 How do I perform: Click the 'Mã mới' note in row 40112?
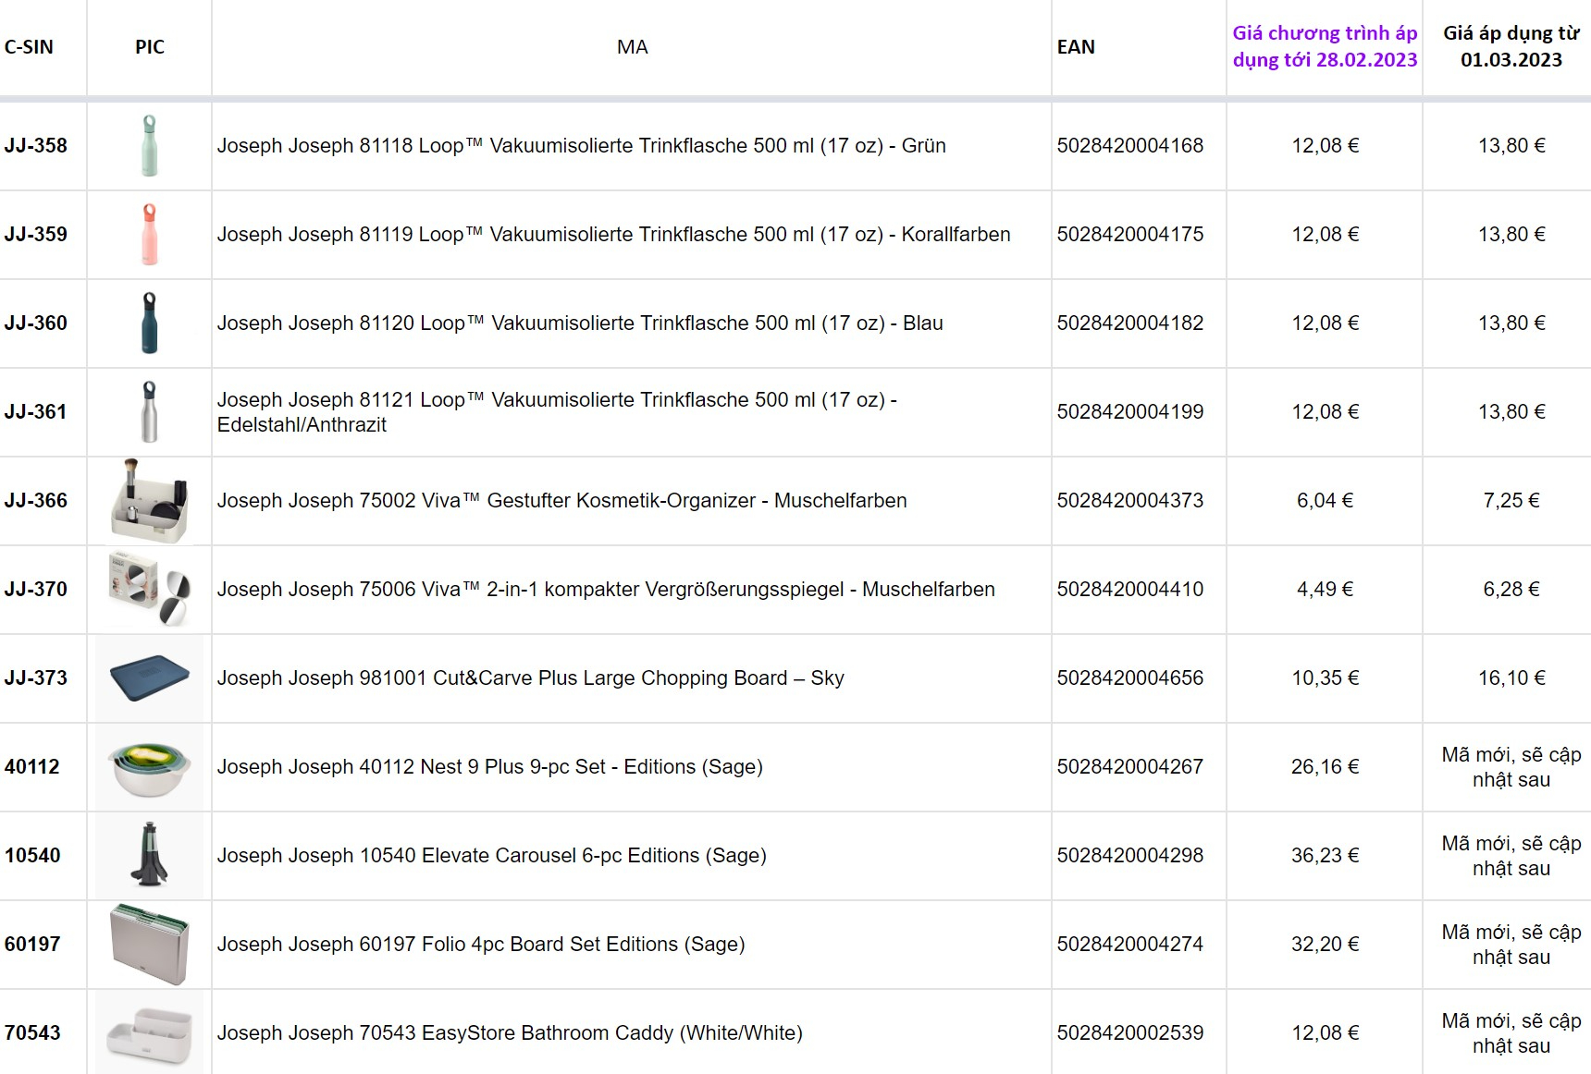(1511, 767)
